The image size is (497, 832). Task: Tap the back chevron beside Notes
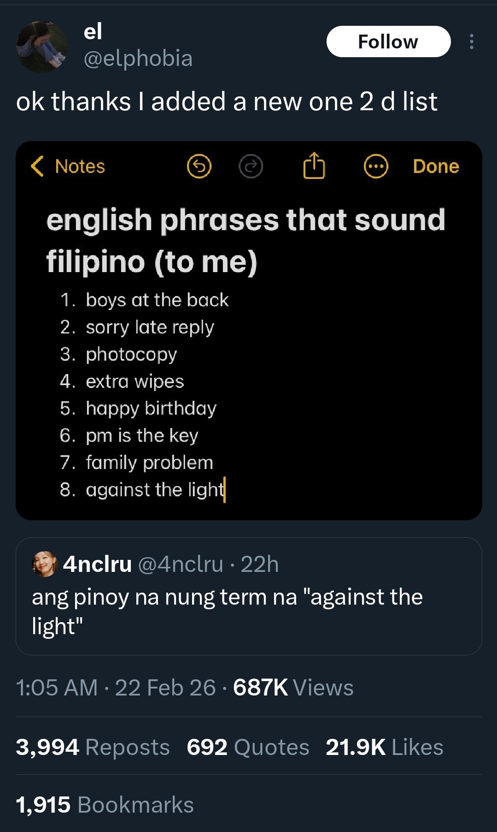point(37,166)
